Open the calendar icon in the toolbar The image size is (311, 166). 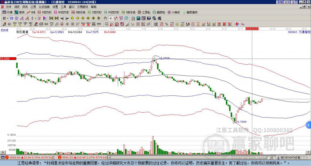[133, 18]
